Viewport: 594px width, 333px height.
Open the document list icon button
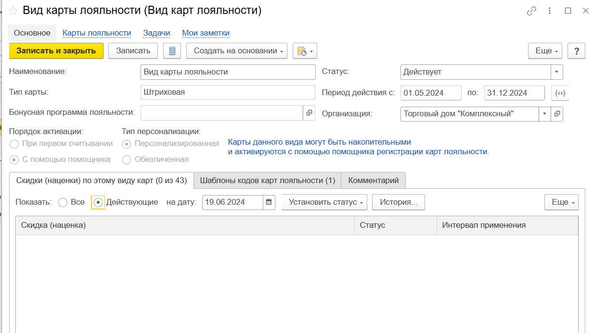(x=172, y=51)
